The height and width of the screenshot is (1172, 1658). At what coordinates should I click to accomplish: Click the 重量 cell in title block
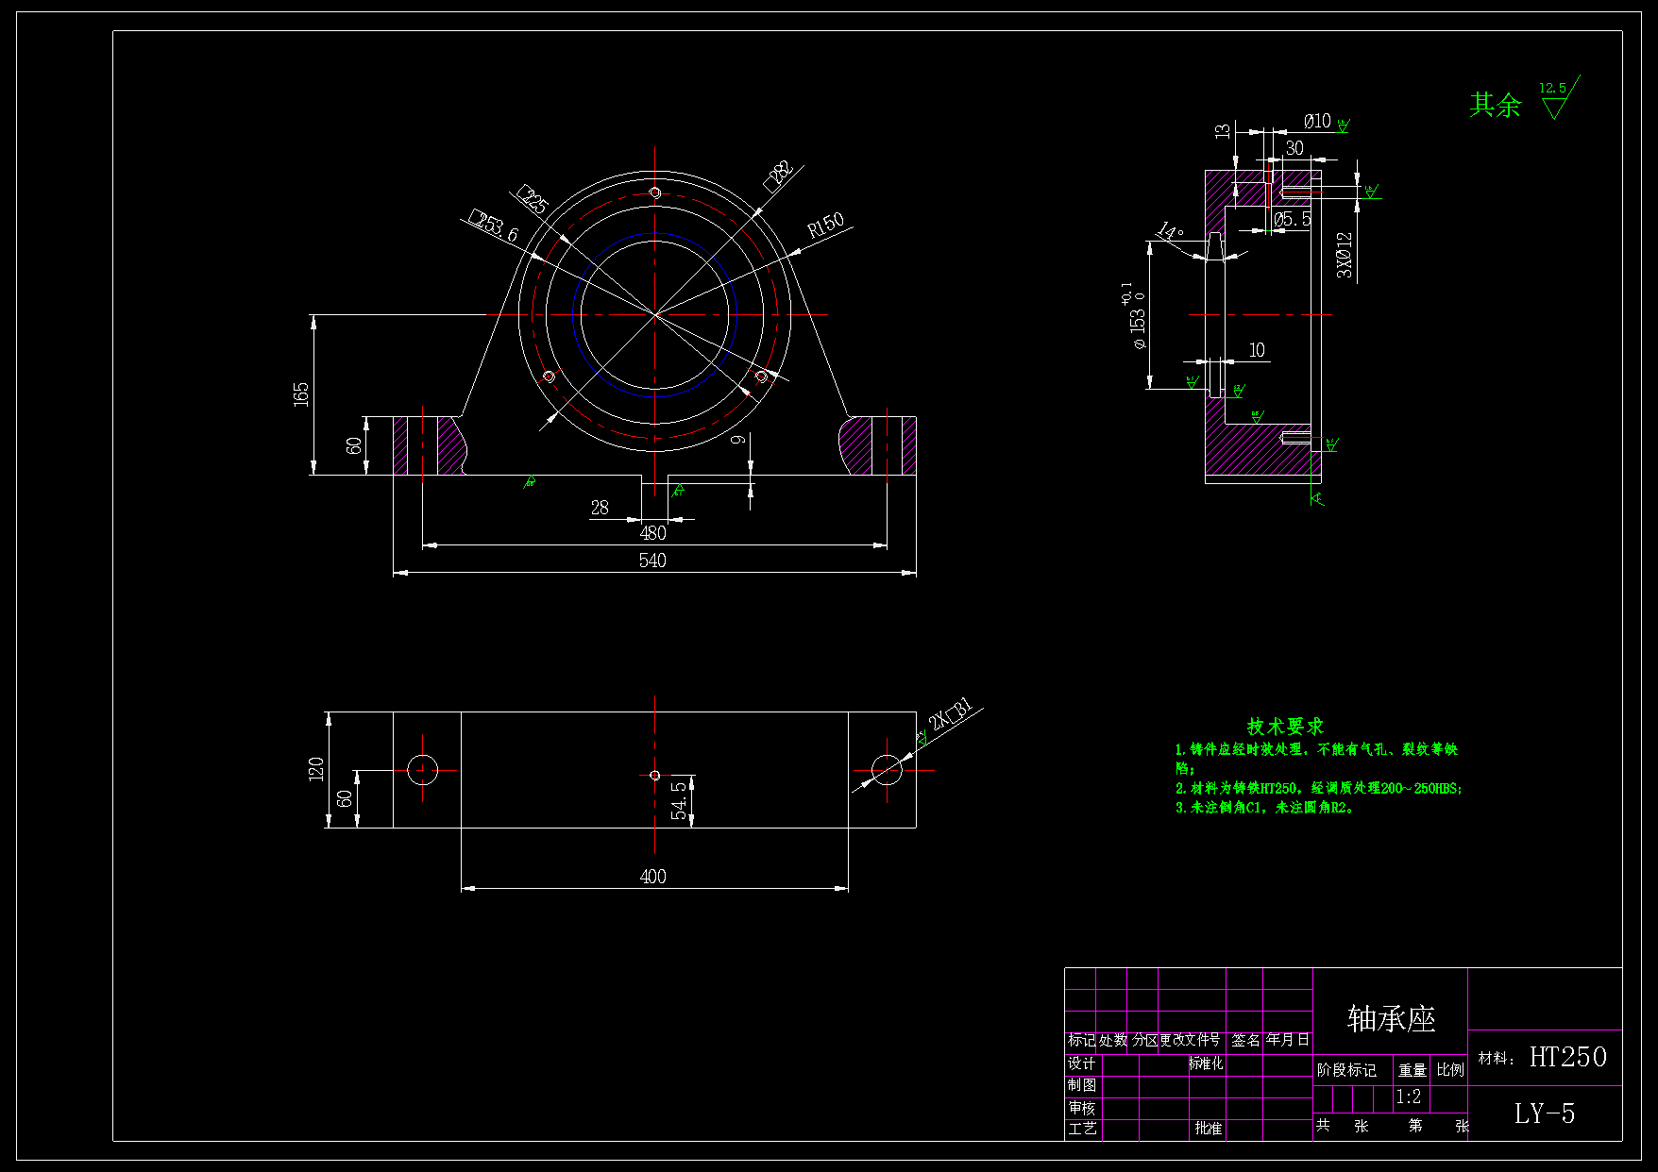[x=1413, y=1070]
